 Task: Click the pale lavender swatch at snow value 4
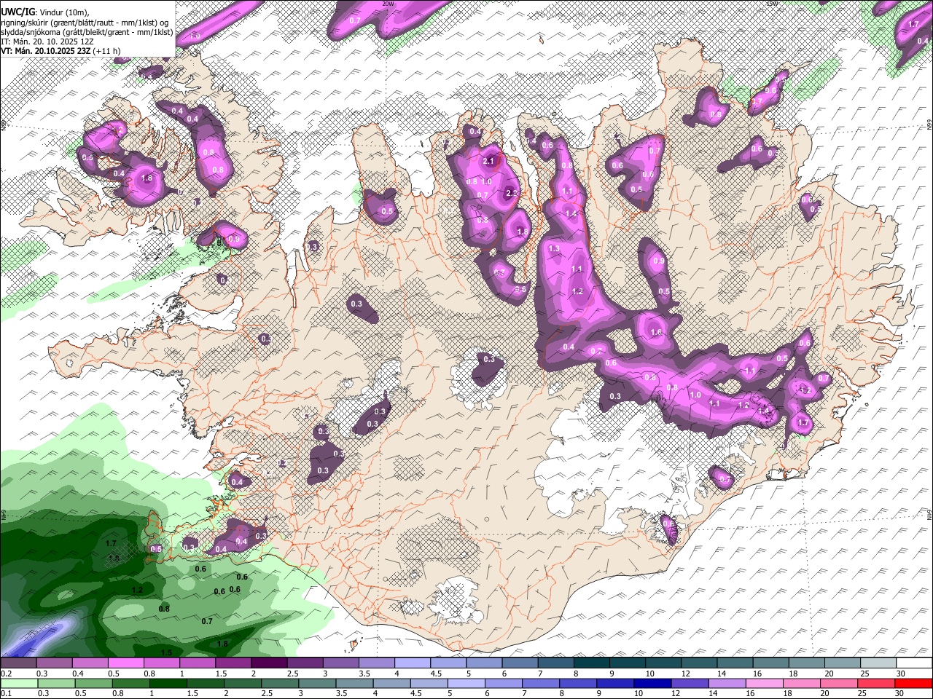click(413, 663)
